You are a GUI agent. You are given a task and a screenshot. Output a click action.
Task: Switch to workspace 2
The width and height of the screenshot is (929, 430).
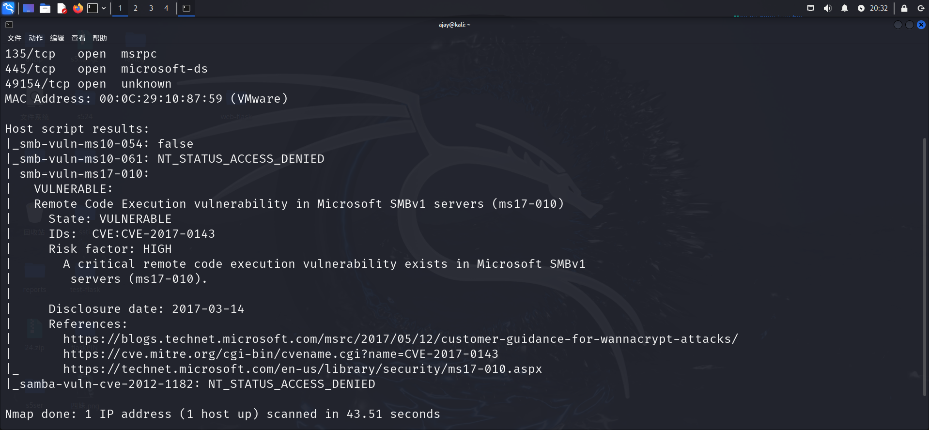coord(136,8)
